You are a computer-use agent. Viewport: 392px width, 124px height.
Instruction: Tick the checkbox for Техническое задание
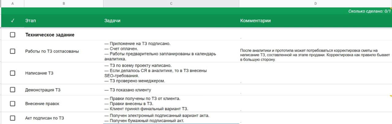pos(12,35)
